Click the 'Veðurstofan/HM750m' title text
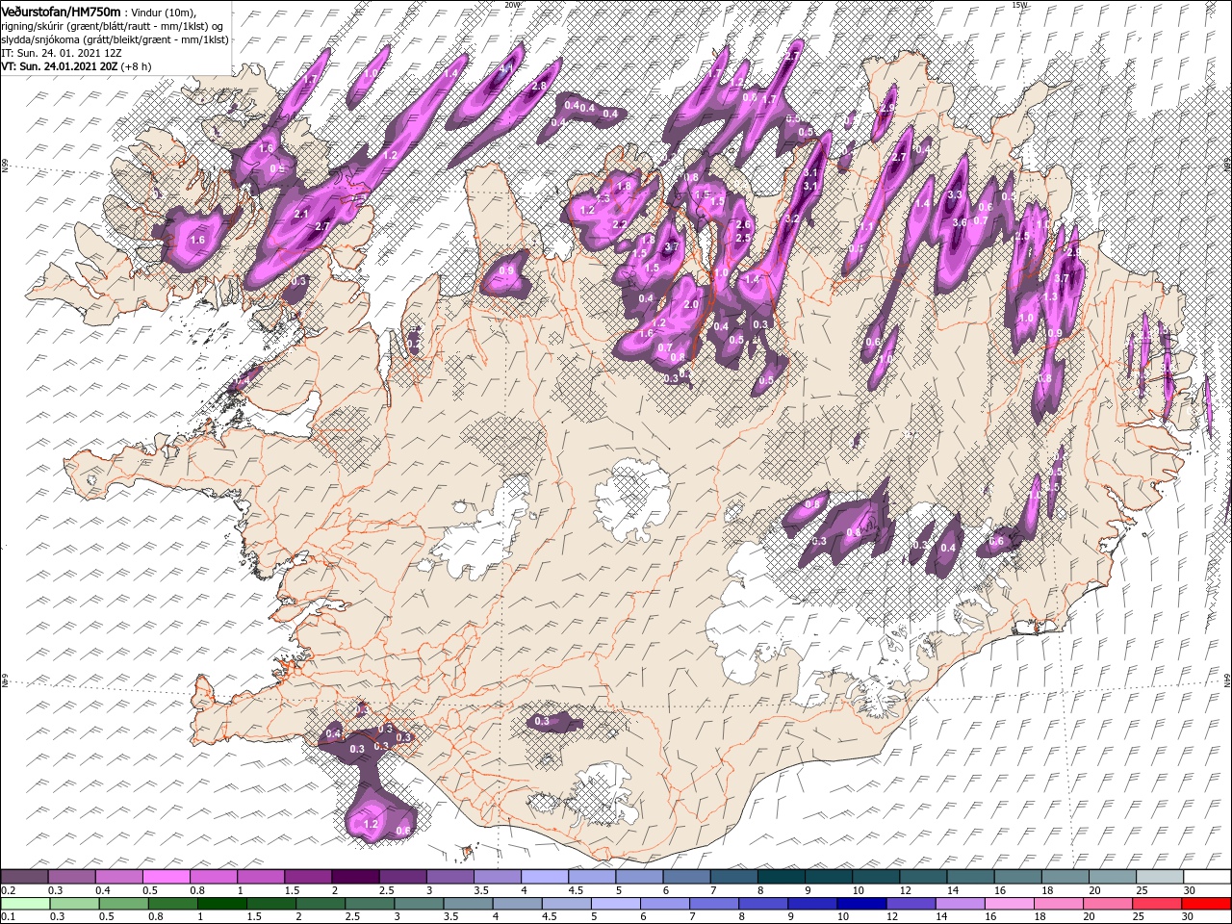1232x924 pixels. click(x=61, y=11)
